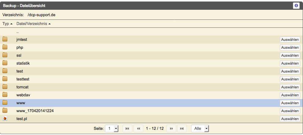Image resolution: width=303 pixels, height=135 pixels.
Task: Click the tomcat folder icon
Action: tap(5, 87)
